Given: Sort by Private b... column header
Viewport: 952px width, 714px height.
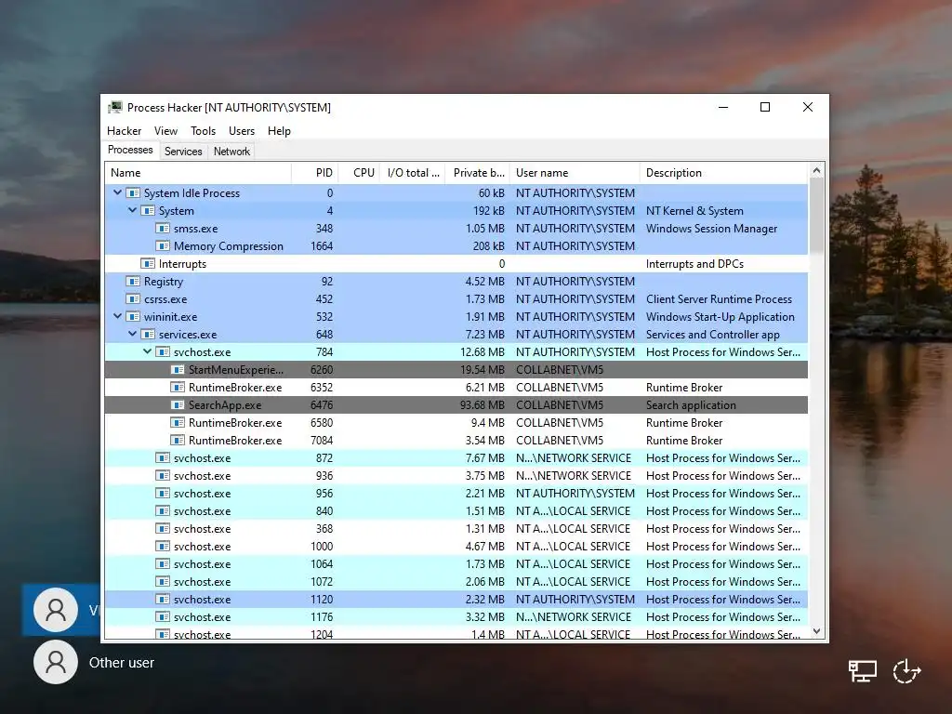Looking at the screenshot, I should 478,172.
